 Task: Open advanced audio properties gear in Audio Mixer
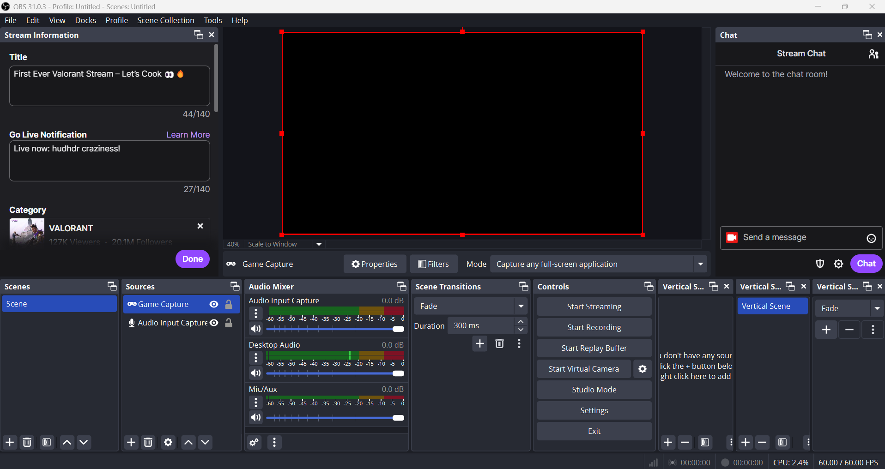254,443
